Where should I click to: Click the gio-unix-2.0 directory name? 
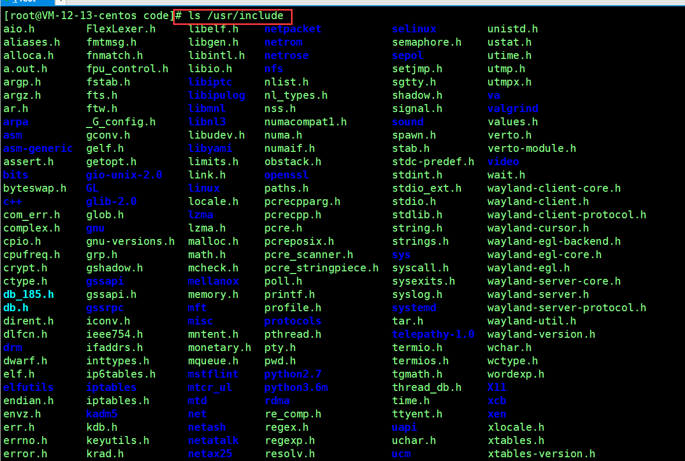pyautogui.click(x=124, y=175)
